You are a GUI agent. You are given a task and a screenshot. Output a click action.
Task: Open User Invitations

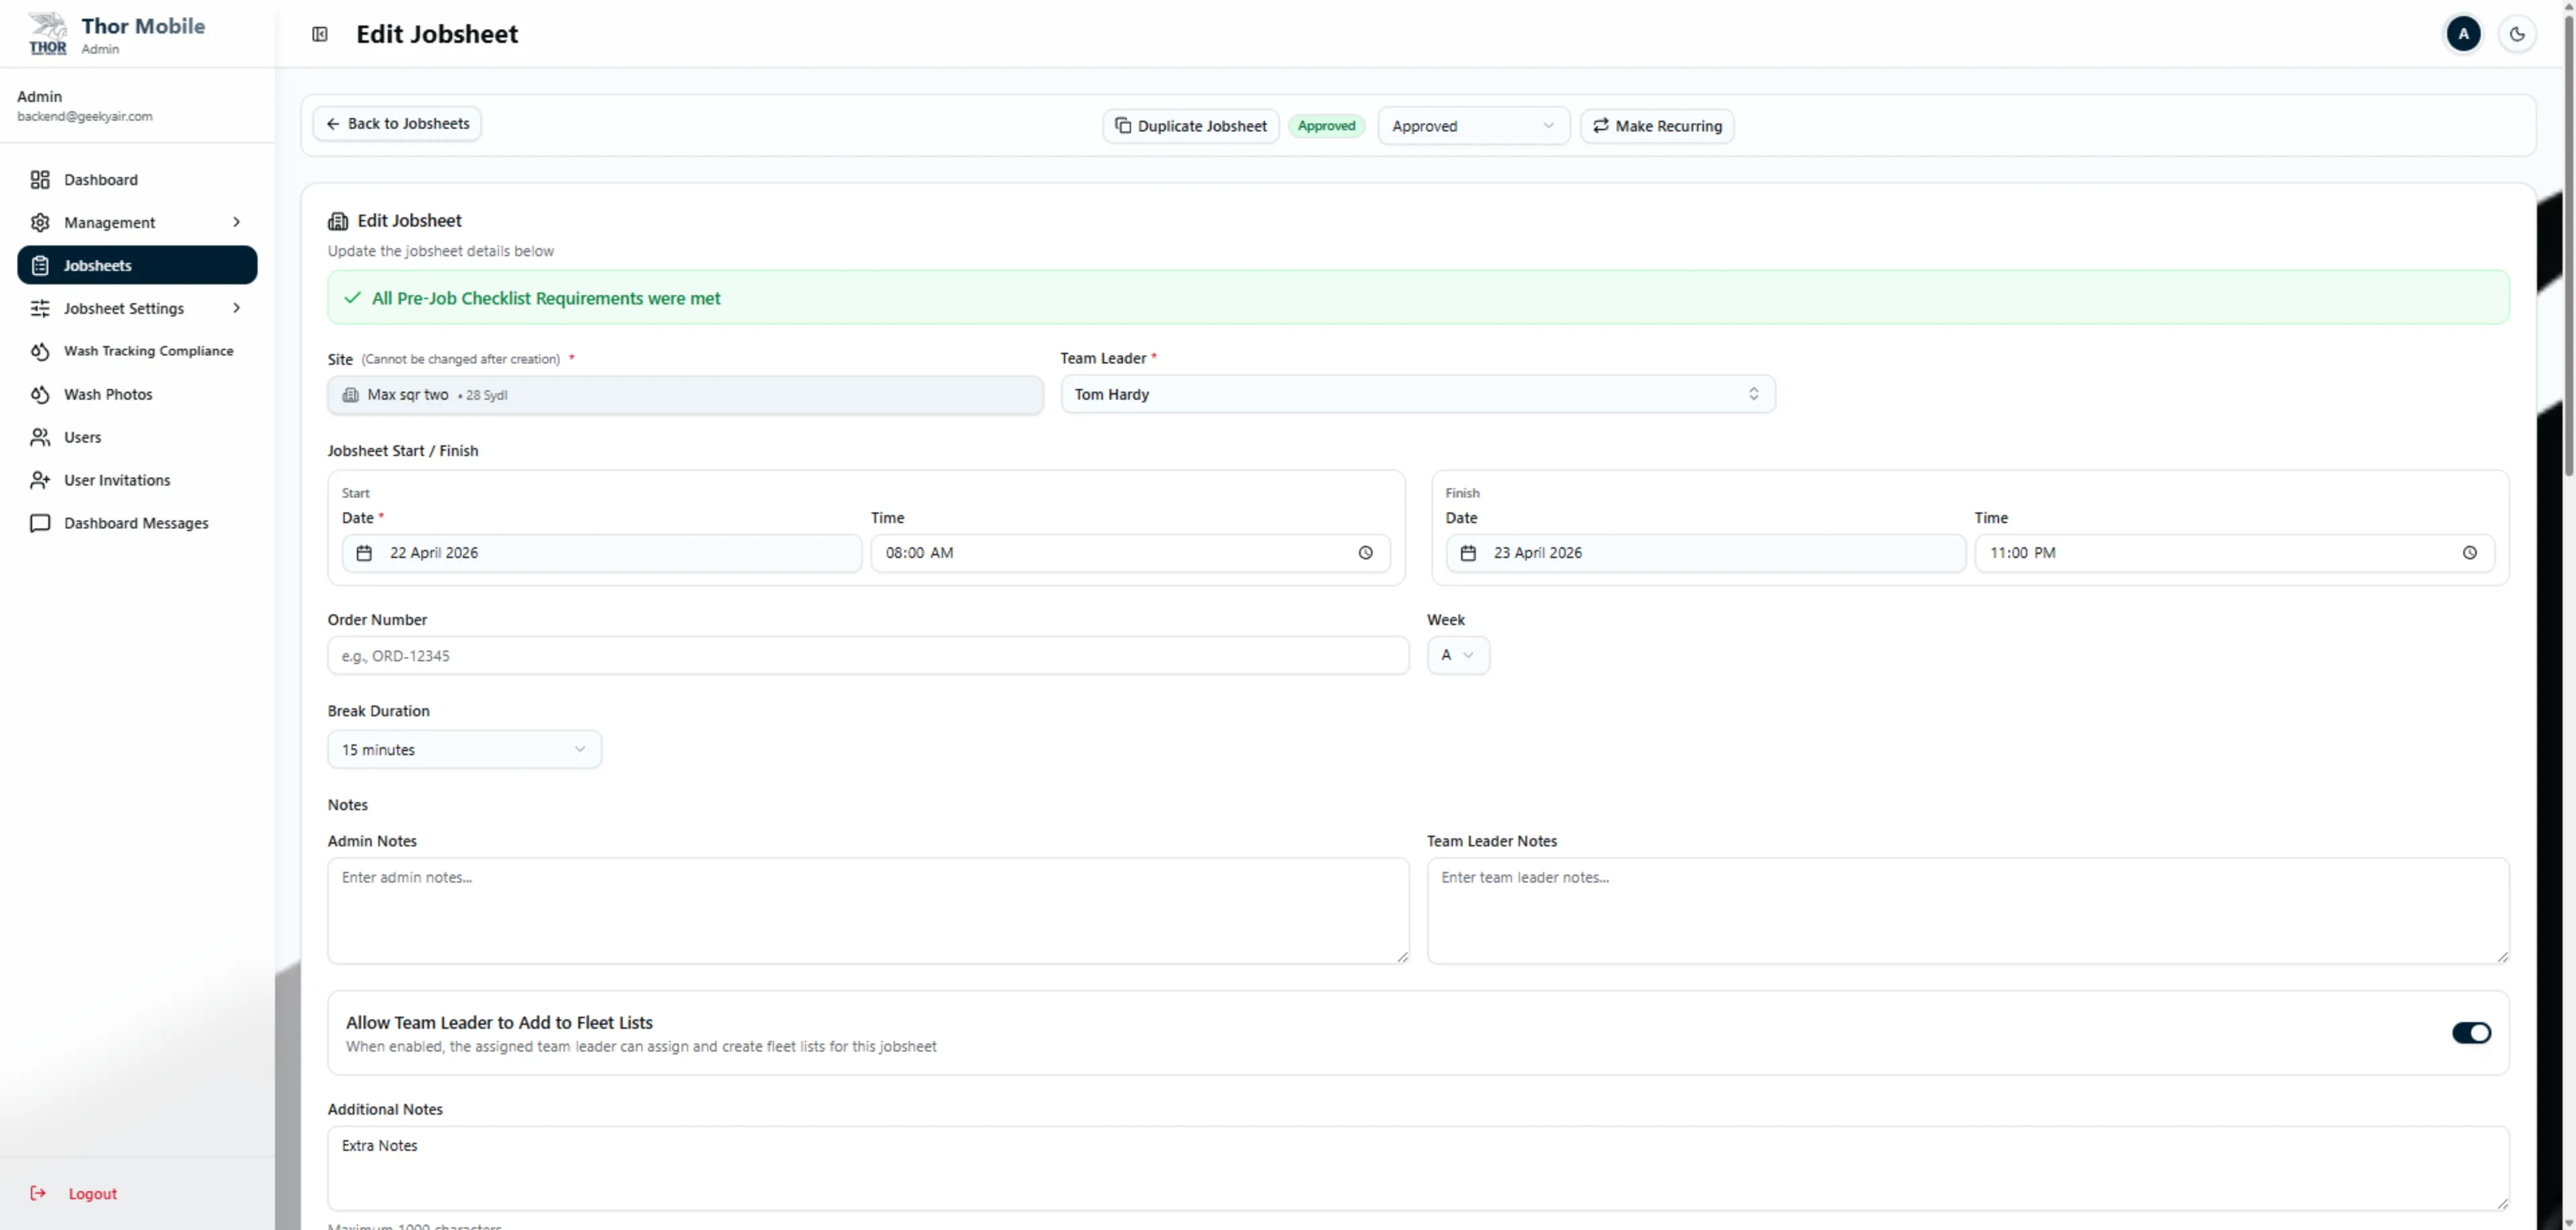click(137, 480)
